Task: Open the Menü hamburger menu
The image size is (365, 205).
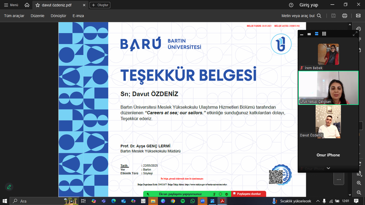Action: tap(11, 5)
